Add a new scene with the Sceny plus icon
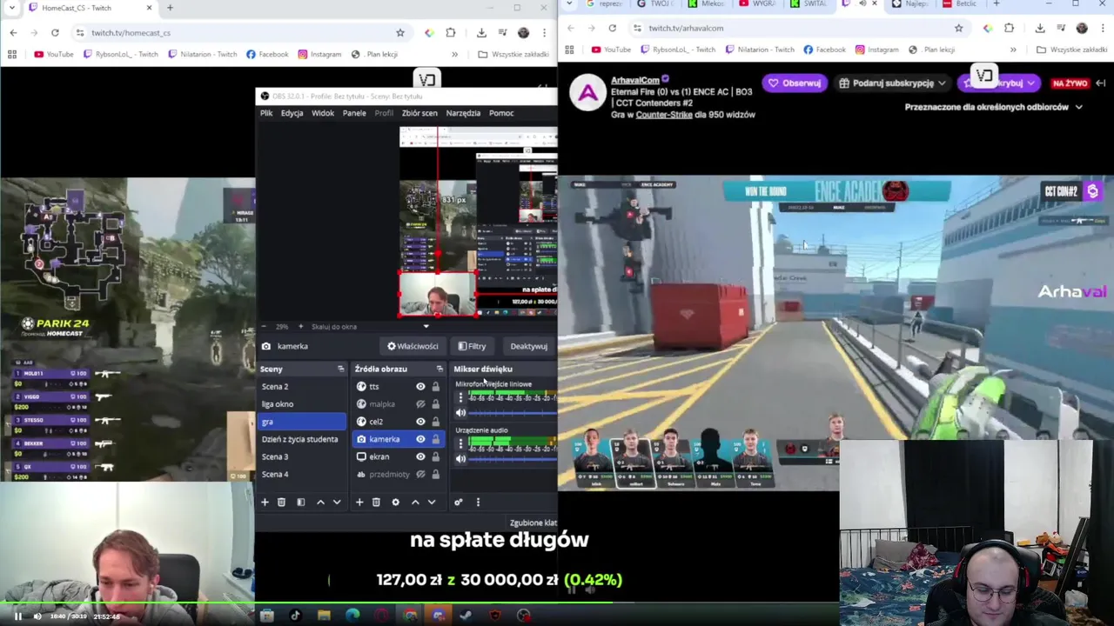This screenshot has width=1114, height=626. point(265,502)
